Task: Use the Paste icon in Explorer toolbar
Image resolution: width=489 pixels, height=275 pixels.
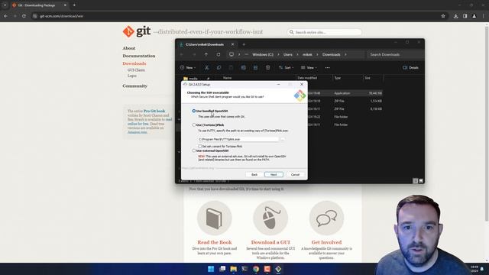Action: (x=231, y=68)
